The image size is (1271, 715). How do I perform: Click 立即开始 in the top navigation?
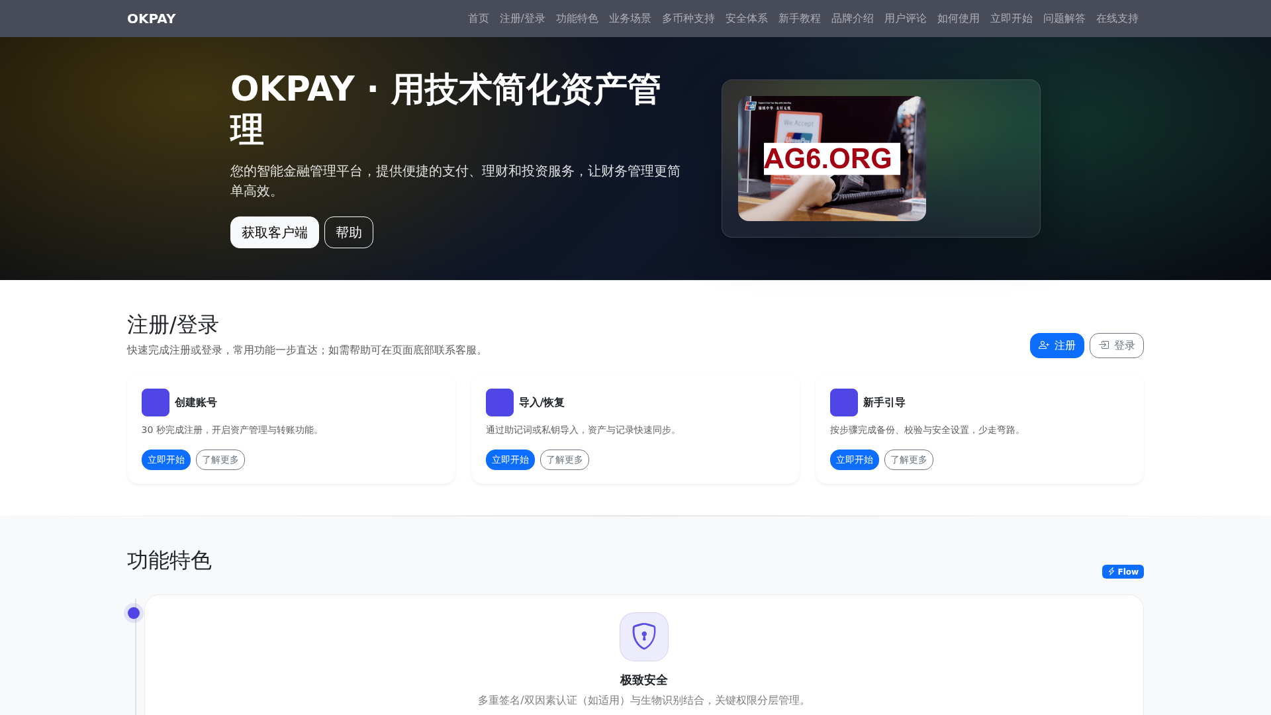click(x=1011, y=19)
